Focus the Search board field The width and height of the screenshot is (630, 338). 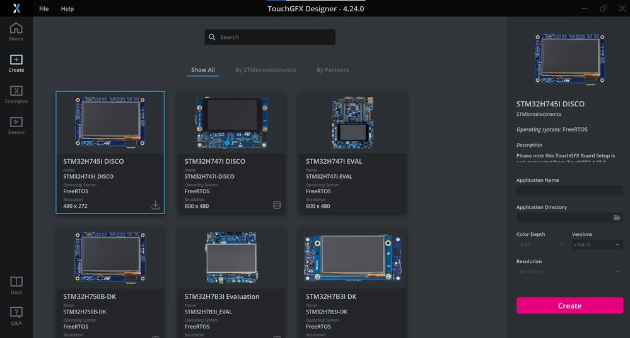click(270, 37)
